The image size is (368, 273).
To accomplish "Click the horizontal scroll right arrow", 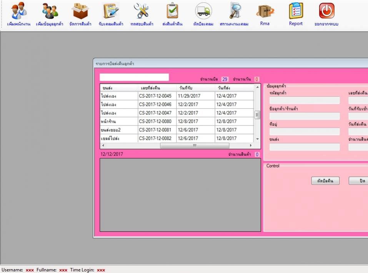I will coord(251,146).
